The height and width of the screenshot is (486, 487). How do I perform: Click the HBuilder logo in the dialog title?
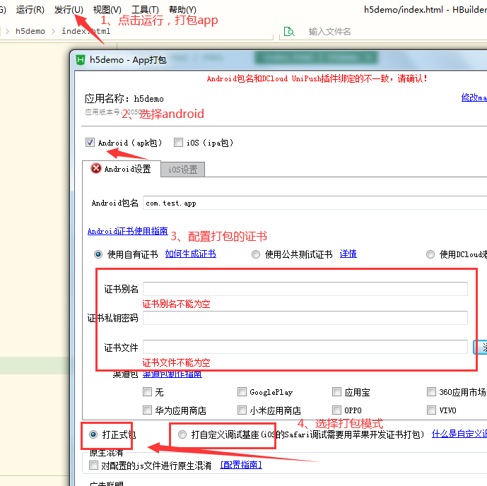[81, 60]
